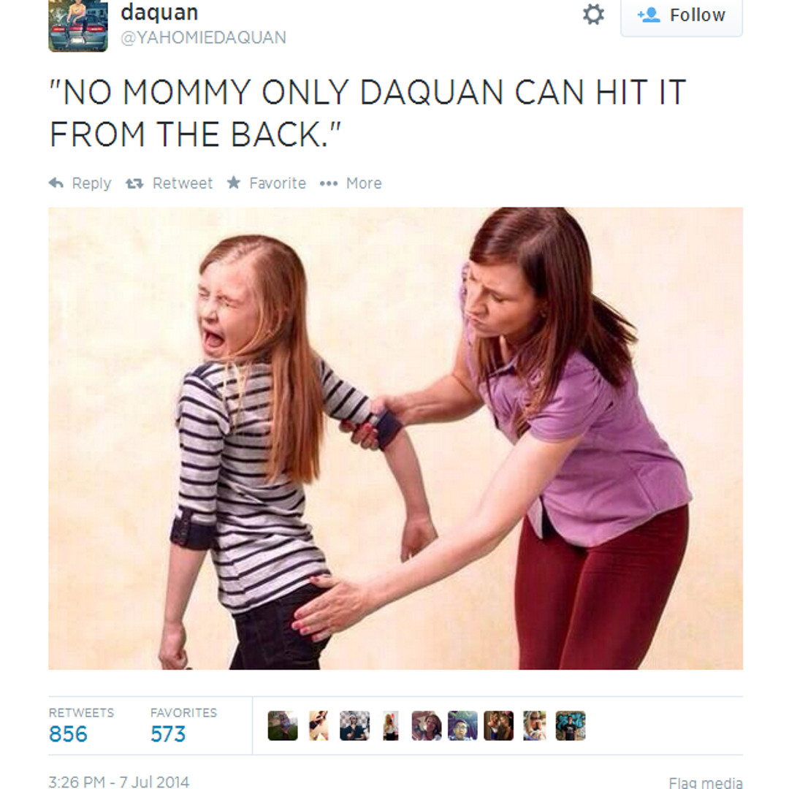Open the @YAHOMIEDAQUAN handle link
This screenshot has width=789, height=789.
[203, 38]
